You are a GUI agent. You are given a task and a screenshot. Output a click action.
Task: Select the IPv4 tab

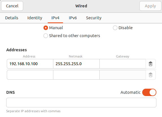pos(55,18)
